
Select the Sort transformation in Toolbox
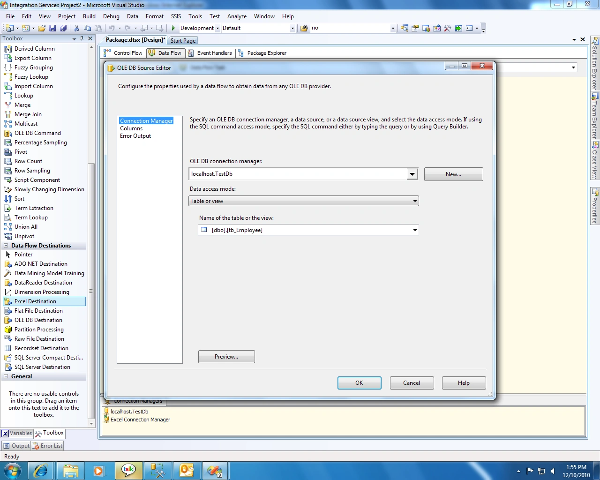pyautogui.click(x=45, y=199)
